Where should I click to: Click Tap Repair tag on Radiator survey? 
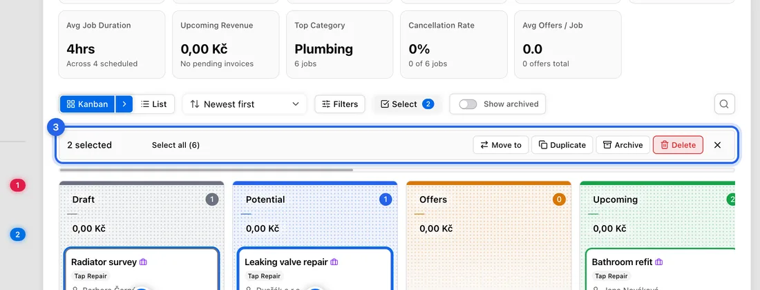coord(91,276)
